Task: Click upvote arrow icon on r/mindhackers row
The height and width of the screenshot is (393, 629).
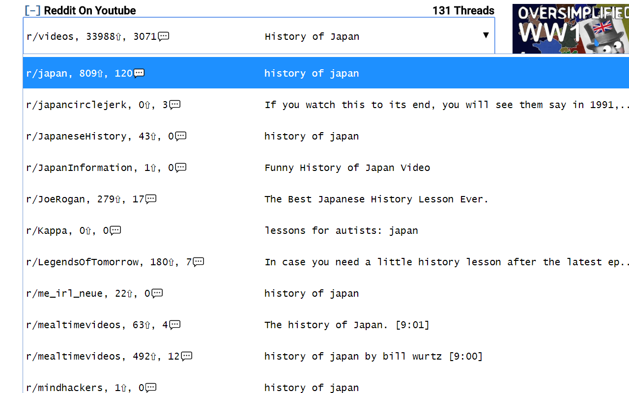Action: click(124, 388)
